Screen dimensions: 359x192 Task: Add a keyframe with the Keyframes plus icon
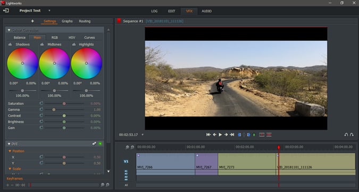(x=8, y=185)
